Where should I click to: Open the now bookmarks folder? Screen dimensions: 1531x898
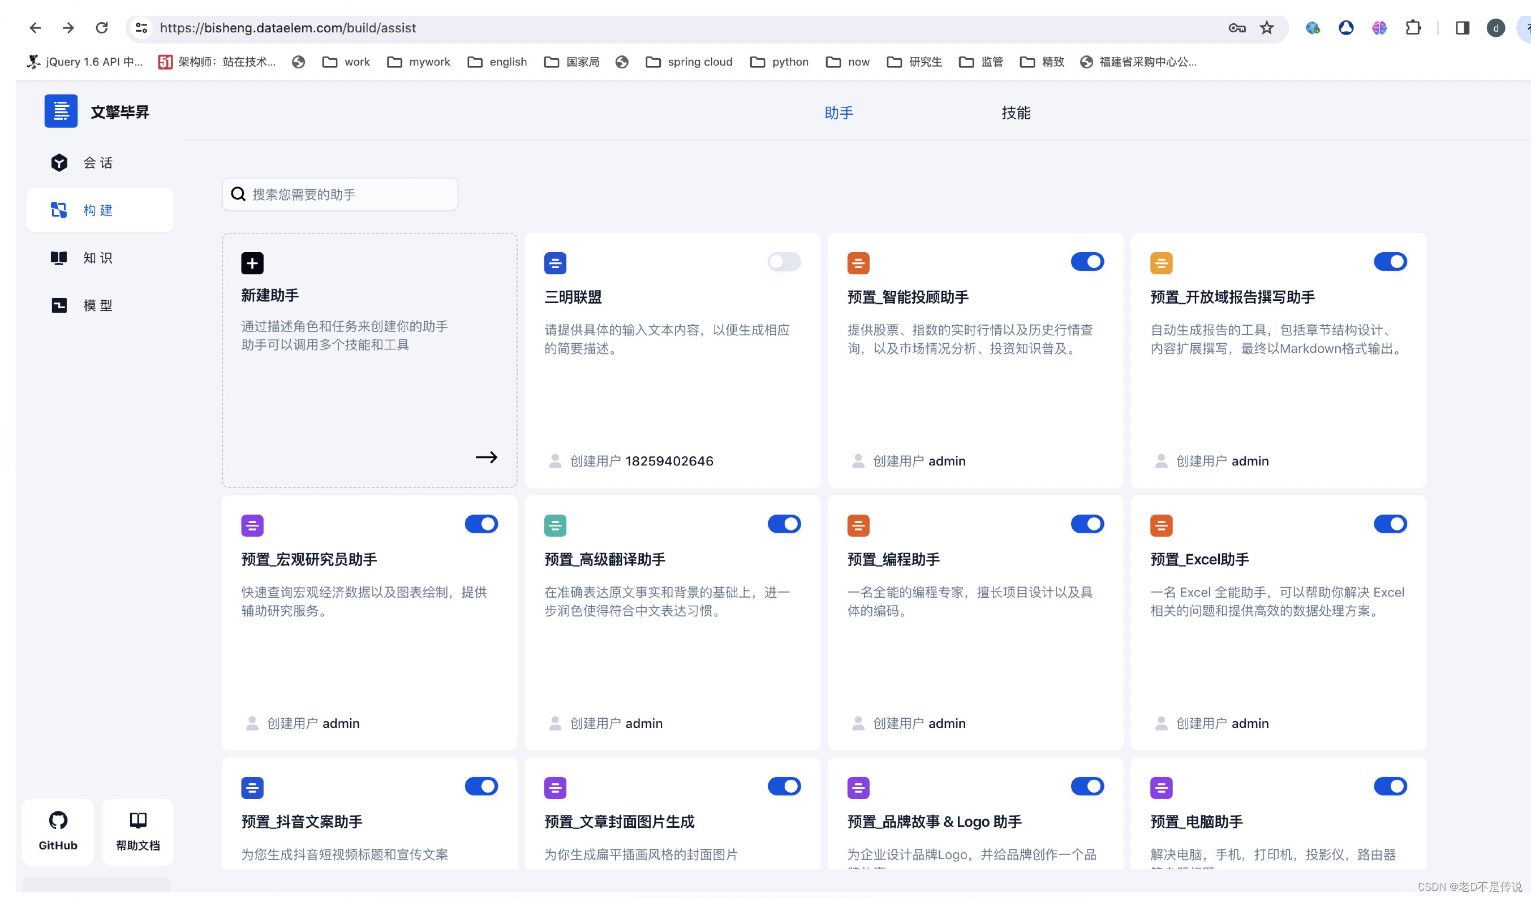[848, 62]
